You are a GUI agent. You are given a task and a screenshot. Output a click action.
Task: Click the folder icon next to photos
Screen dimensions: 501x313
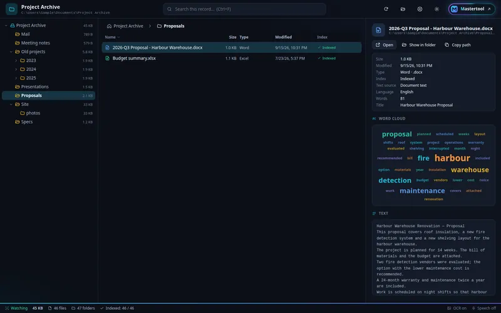pos(23,113)
